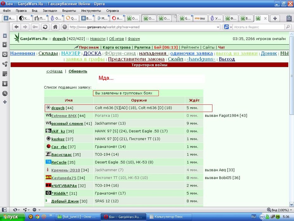Follow the Новости link
This screenshot has height=221, width=294.
(x=98, y=39)
